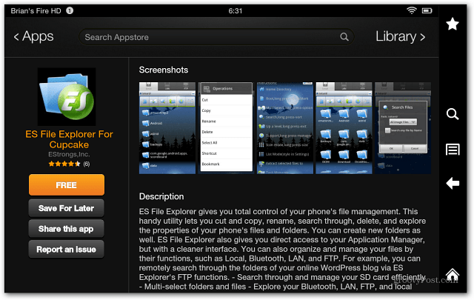Click the star rating for the app
The width and height of the screenshot is (474, 300).
click(64, 164)
